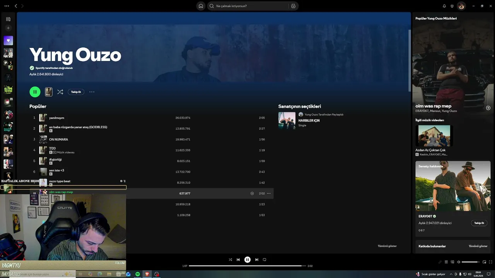
Task: Open the mini player
Action: (484, 262)
